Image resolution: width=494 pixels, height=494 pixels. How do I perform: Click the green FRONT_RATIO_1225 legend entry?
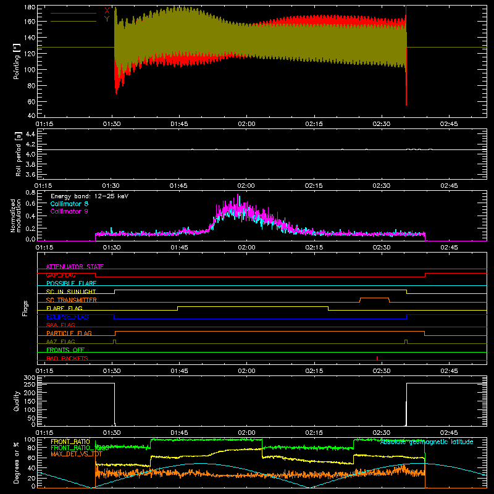80,448
